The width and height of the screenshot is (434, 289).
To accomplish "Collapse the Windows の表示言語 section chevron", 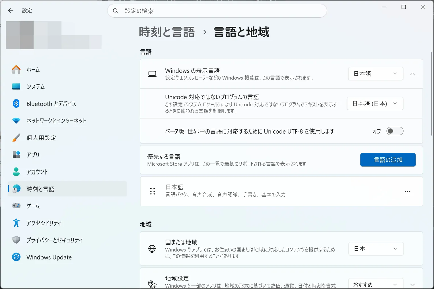I will (412, 74).
